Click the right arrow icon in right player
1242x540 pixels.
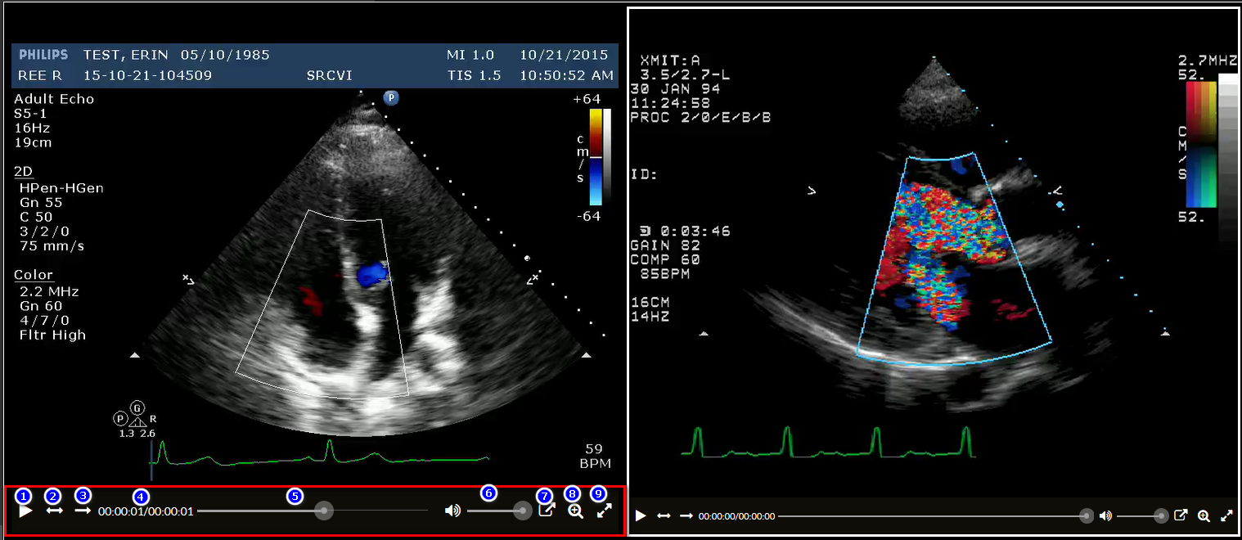pos(686,516)
